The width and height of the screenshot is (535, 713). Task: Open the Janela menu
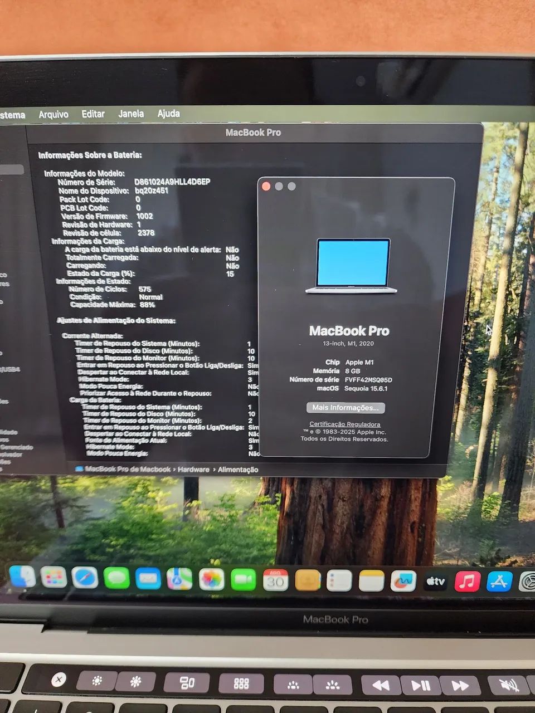point(131,114)
